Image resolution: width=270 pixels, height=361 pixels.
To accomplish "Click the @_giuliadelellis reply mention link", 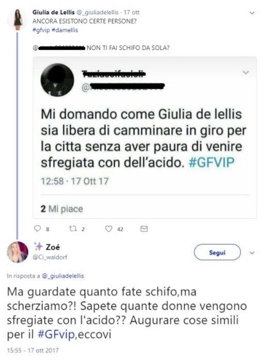I will (x=63, y=276).
